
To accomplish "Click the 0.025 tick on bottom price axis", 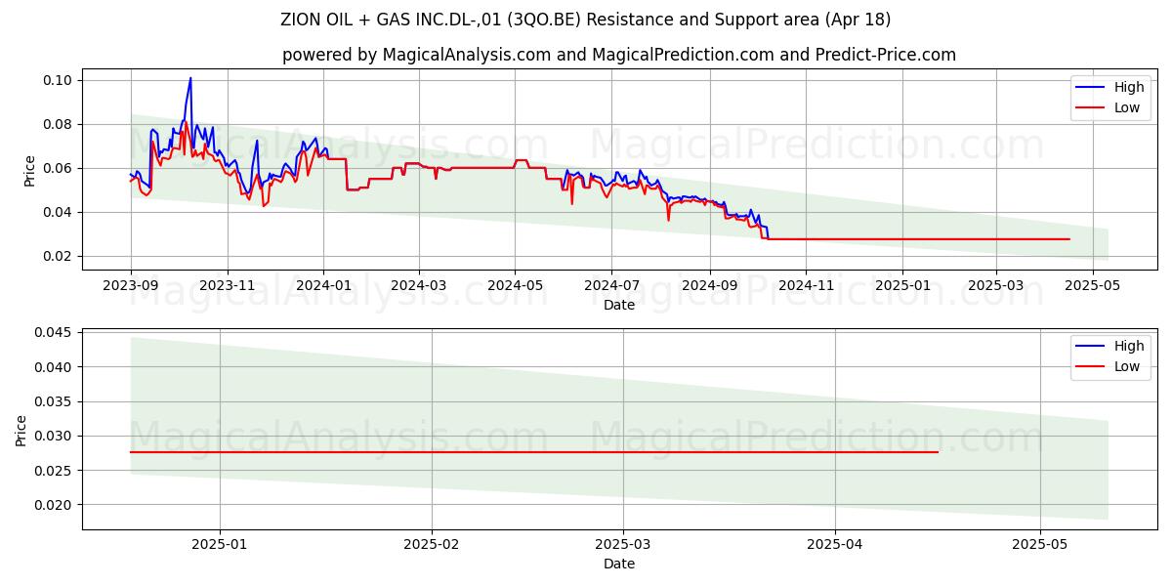I will tap(55, 471).
